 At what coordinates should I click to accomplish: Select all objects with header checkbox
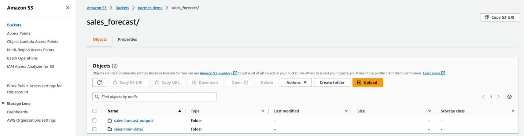[x=95, y=111]
